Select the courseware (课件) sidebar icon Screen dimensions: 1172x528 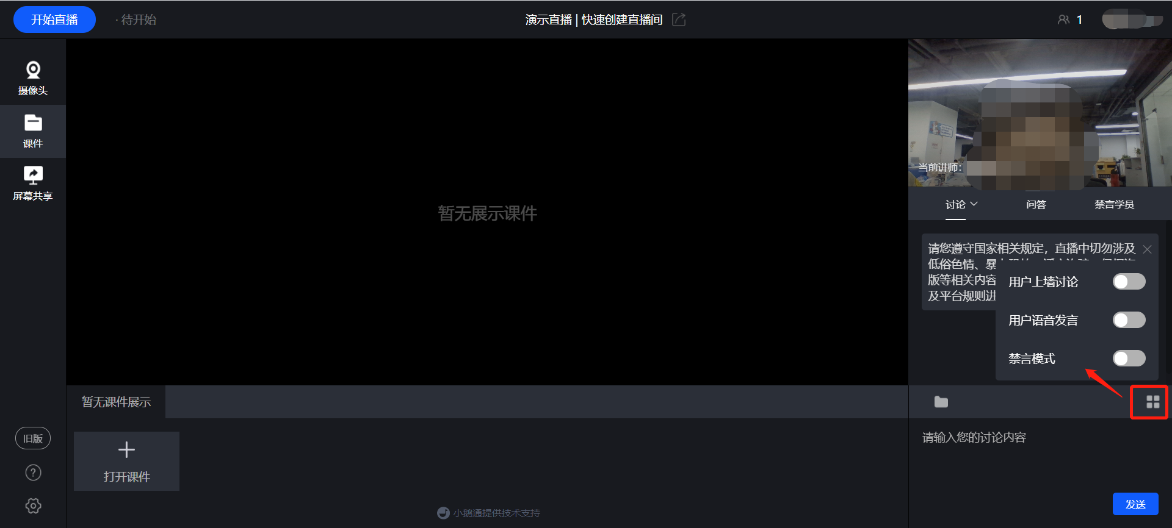[x=33, y=131]
